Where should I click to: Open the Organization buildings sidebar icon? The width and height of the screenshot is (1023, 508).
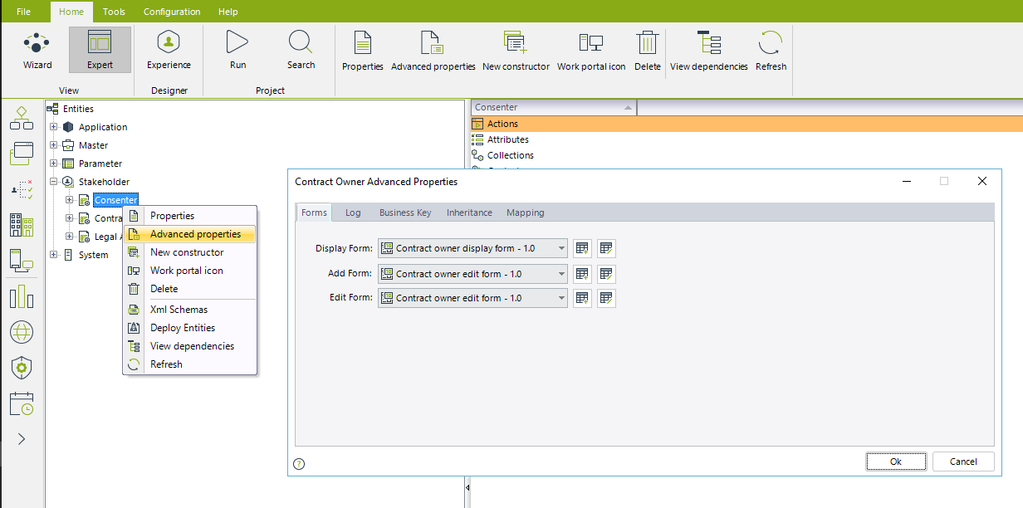point(22,225)
